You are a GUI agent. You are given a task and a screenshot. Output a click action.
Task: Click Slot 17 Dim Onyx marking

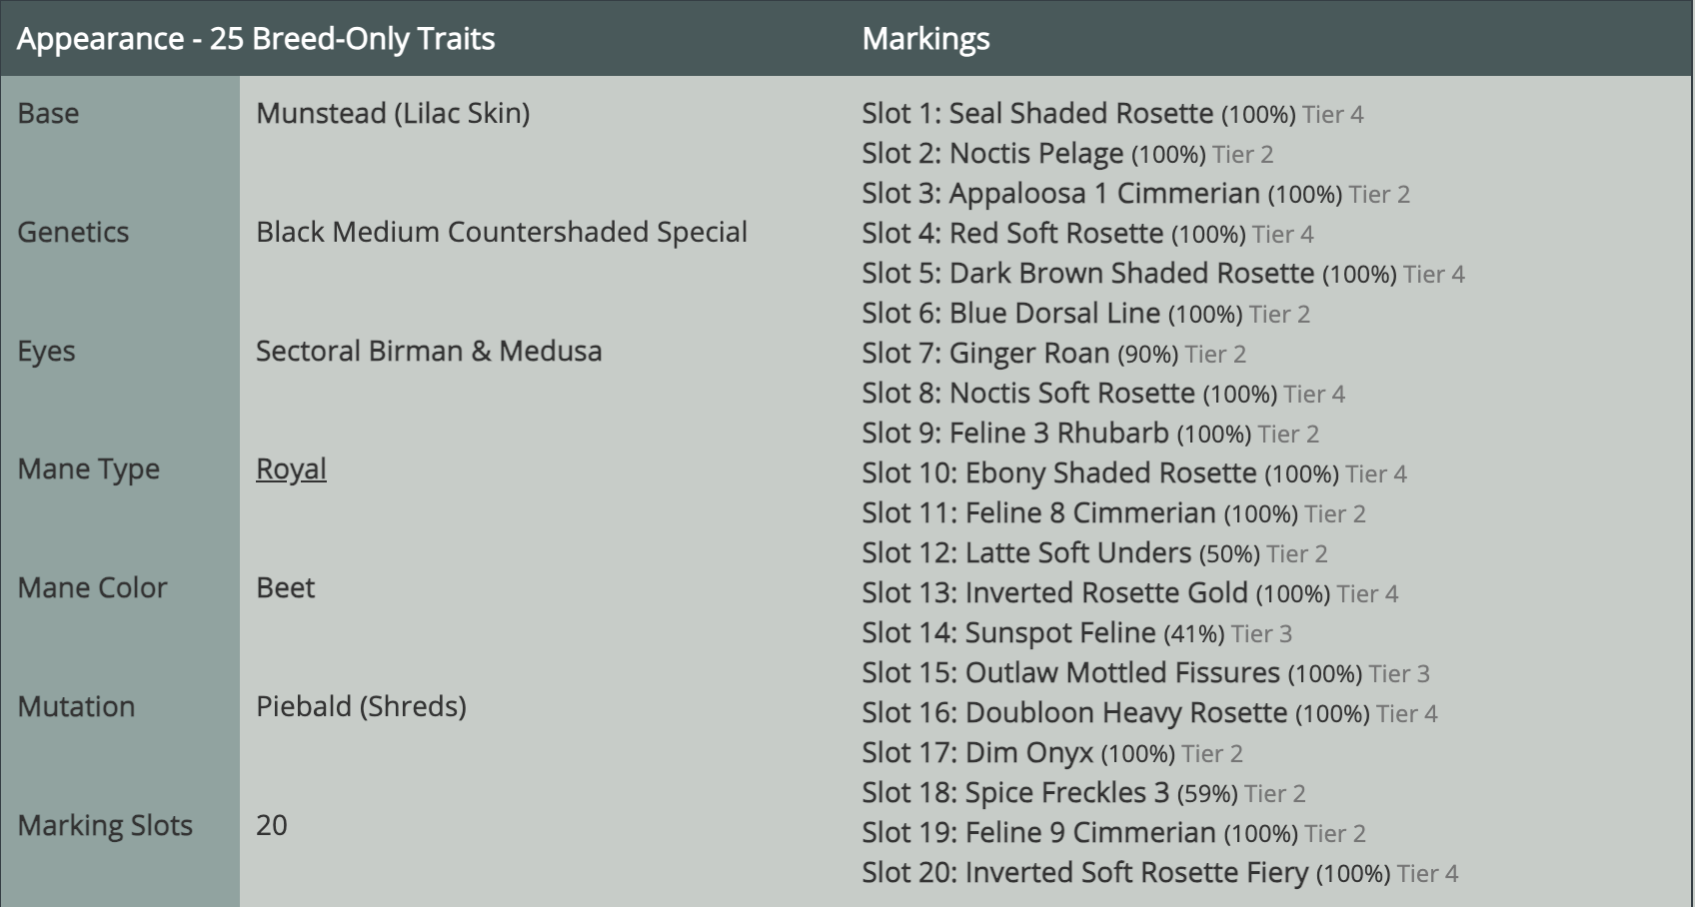1052,753
